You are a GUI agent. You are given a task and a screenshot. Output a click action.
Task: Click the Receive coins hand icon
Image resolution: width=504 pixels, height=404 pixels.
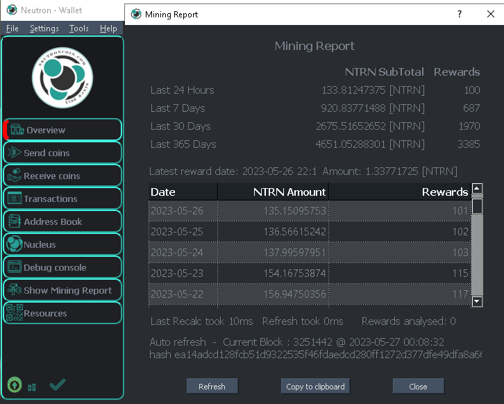click(x=15, y=175)
